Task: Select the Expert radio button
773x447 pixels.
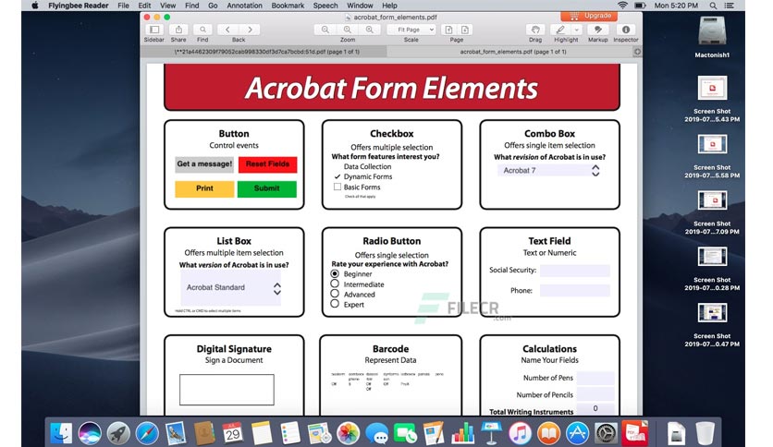Action: 335,304
